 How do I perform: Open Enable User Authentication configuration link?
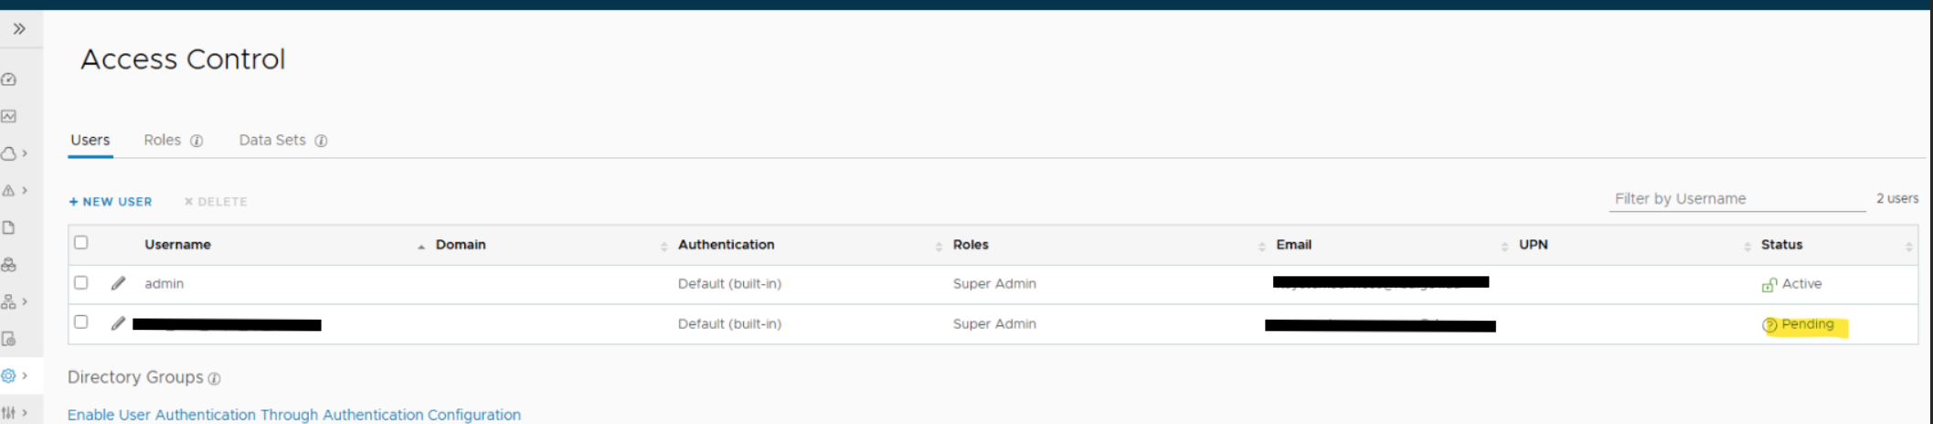point(294,415)
